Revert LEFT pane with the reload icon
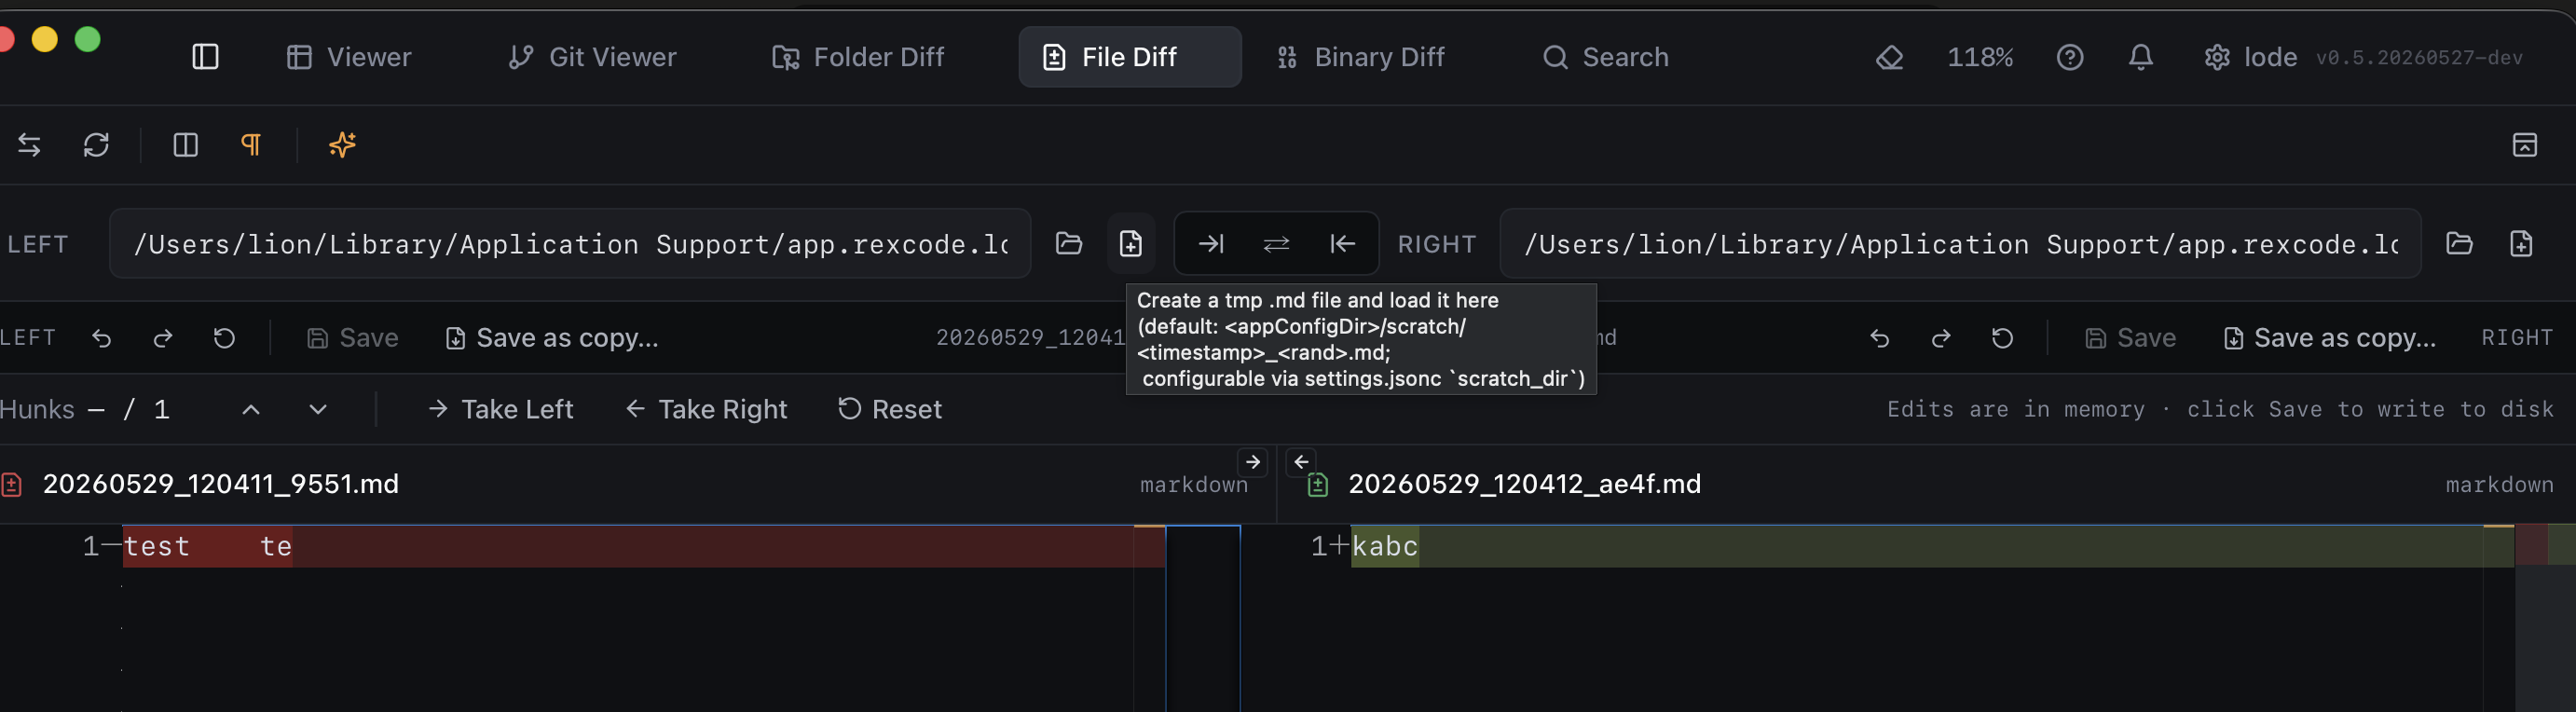The image size is (2576, 712). click(x=224, y=338)
